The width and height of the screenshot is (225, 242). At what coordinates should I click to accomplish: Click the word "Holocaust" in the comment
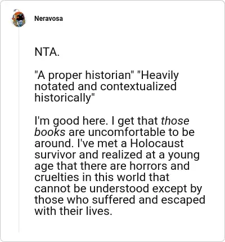tap(157, 143)
